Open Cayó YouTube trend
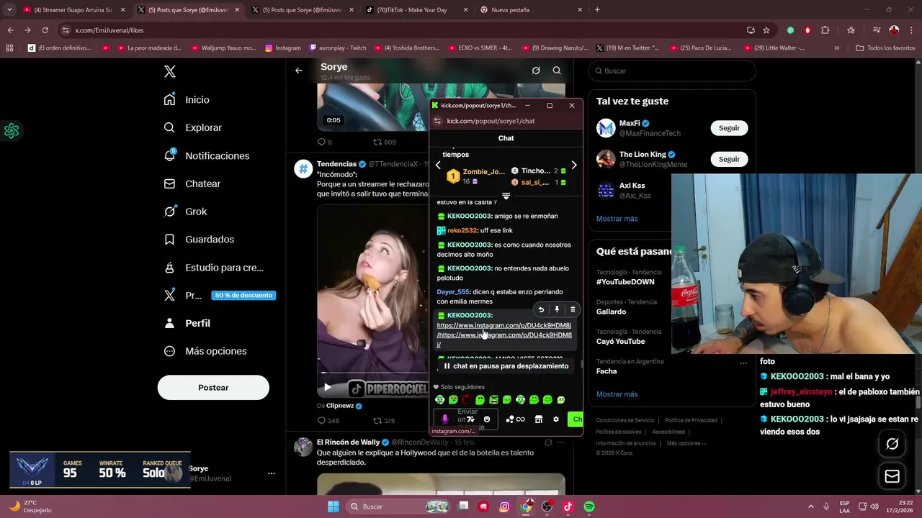922x518 pixels. pyautogui.click(x=620, y=341)
